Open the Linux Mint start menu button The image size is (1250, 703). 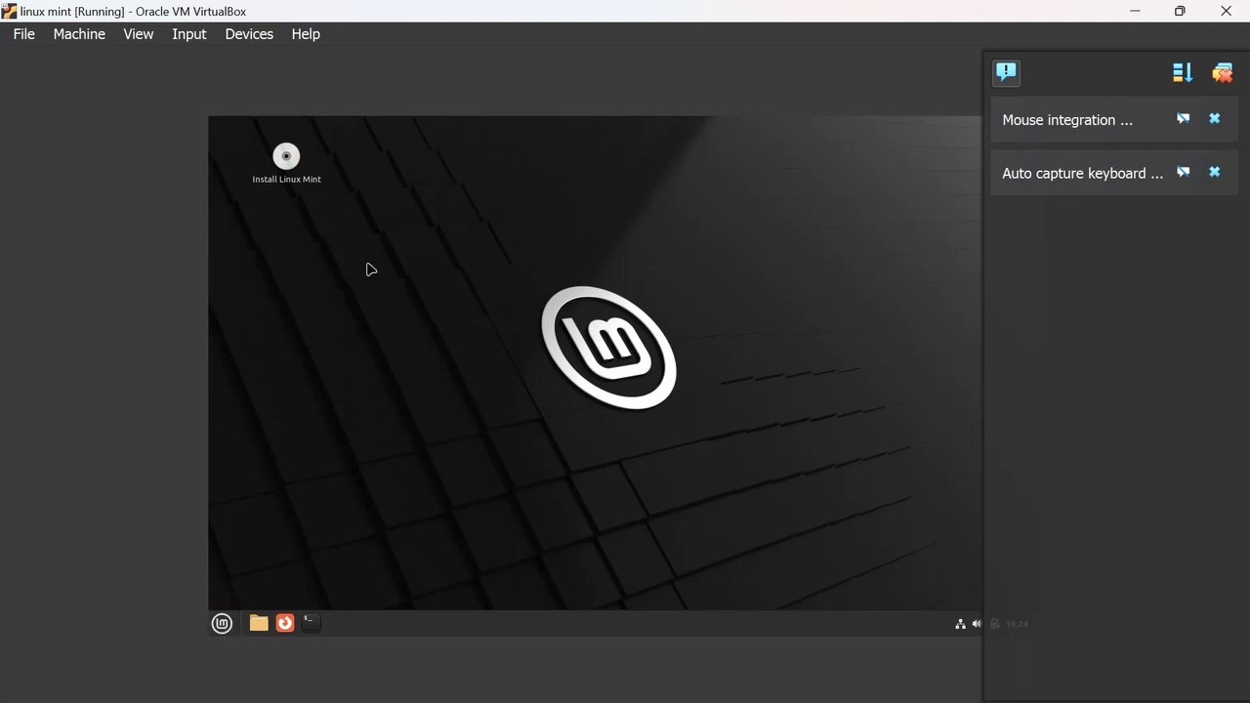pos(222,623)
